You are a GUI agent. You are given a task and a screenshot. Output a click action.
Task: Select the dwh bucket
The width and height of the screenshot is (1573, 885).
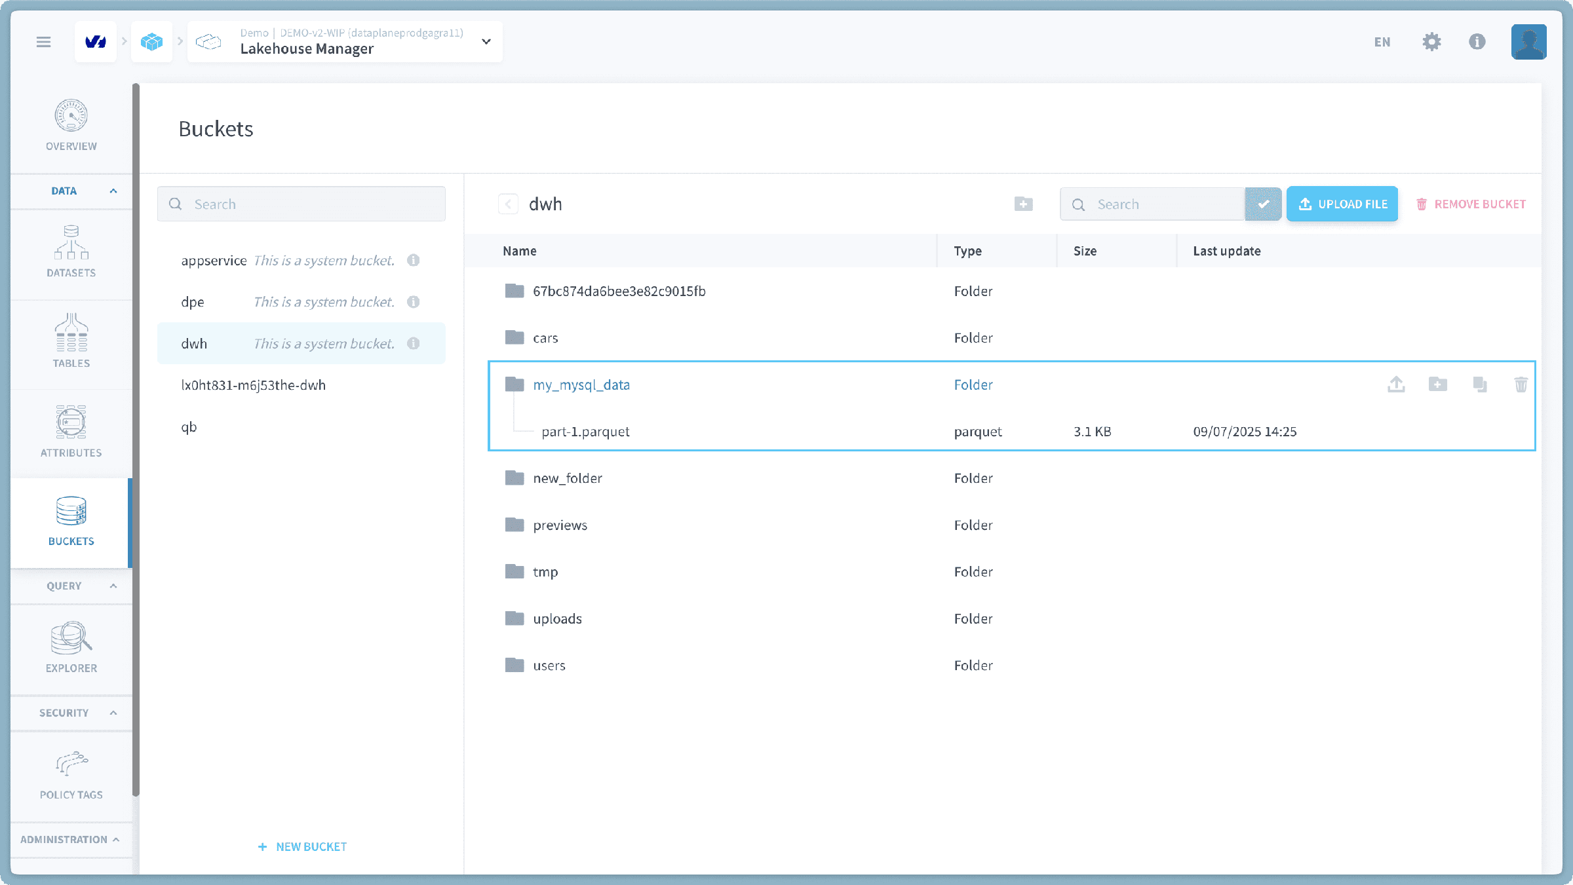pyautogui.click(x=301, y=344)
